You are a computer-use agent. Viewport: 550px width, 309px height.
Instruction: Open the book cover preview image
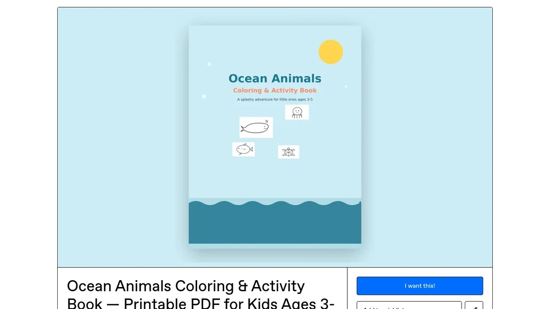coord(275,135)
